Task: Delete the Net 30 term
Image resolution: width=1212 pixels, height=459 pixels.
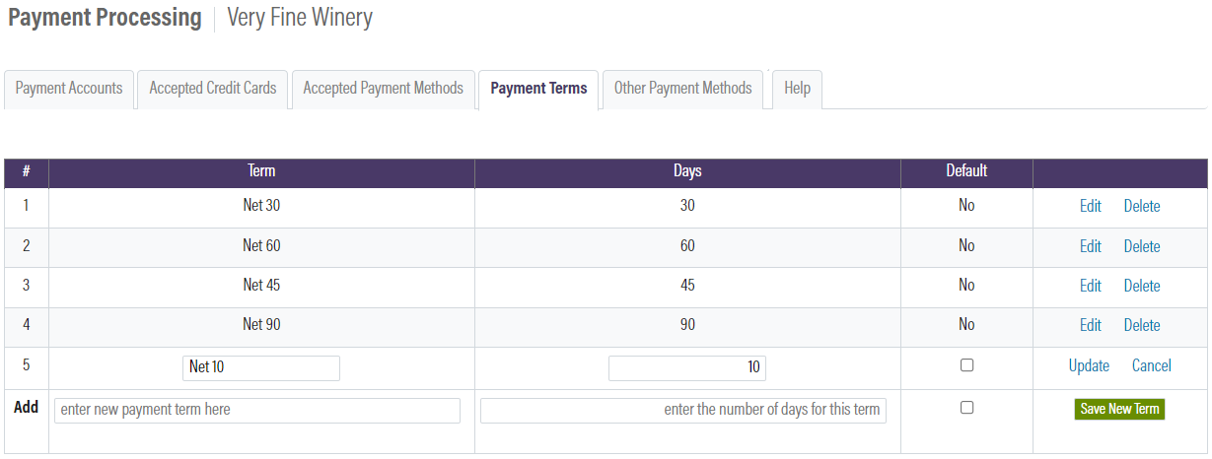Action: [1142, 207]
